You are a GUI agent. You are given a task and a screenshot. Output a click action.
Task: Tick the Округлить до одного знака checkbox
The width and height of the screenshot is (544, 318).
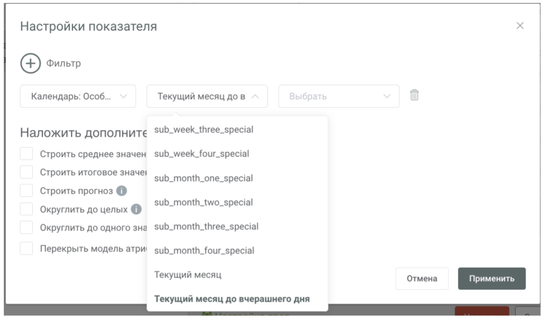26,227
